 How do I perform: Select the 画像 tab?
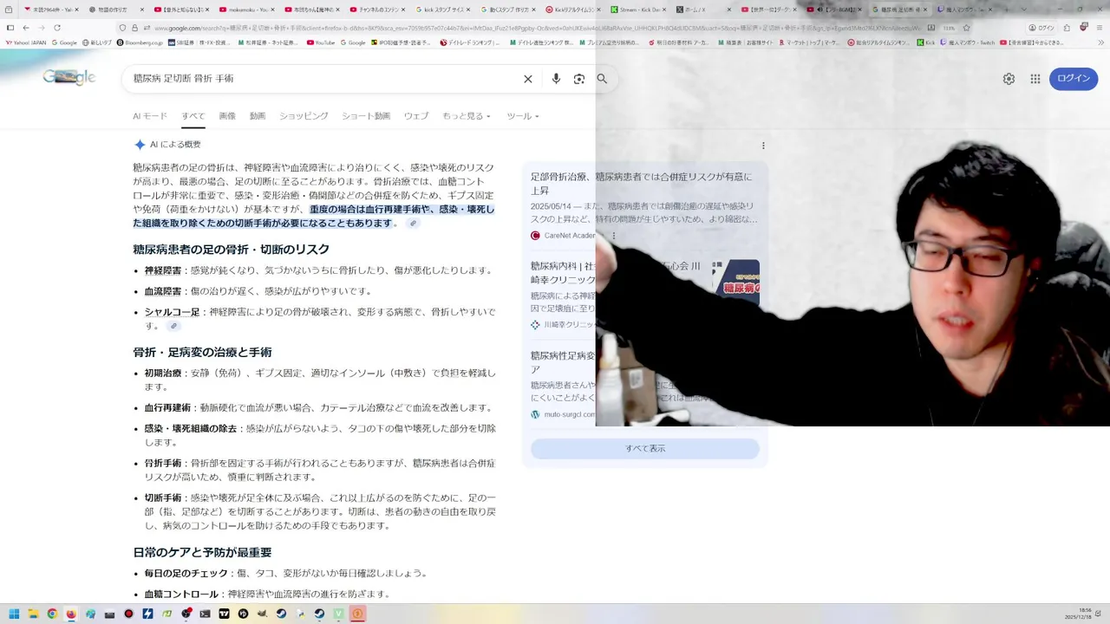(x=227, y=116)
